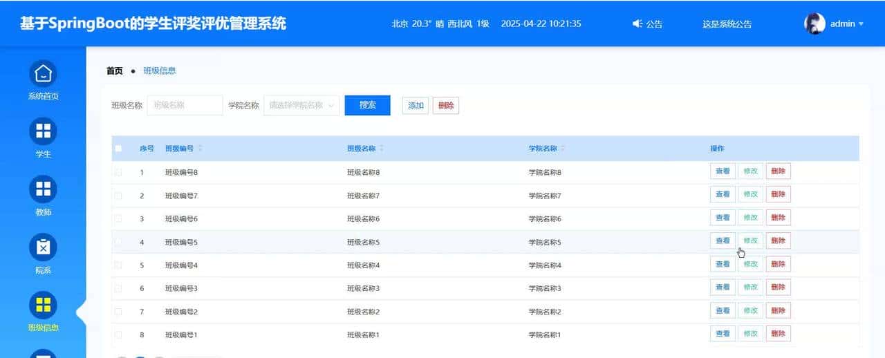Click 查看 for row 班级名称5
The image size is (885, 358).
[723, 241]
